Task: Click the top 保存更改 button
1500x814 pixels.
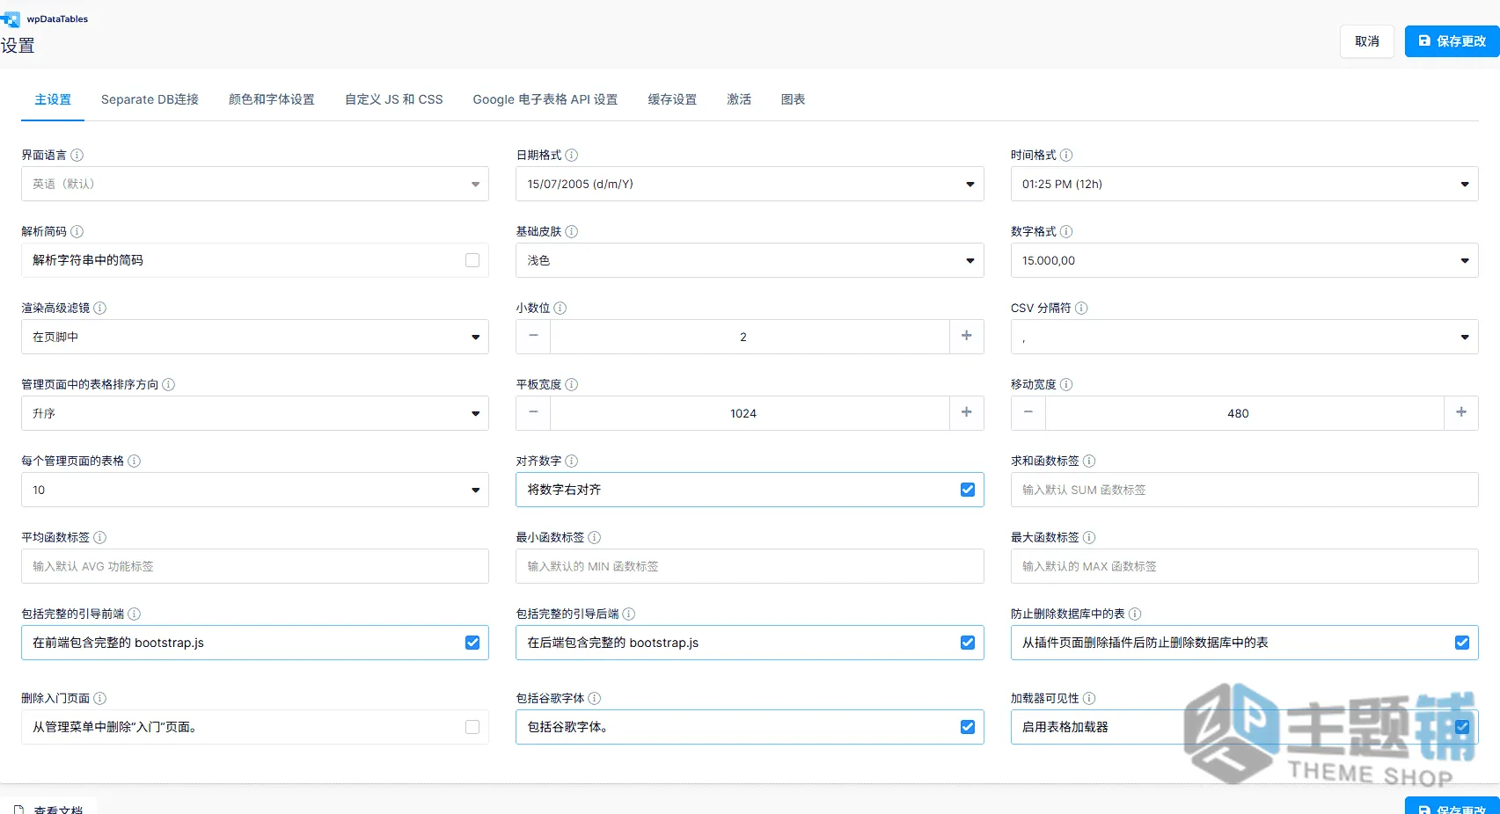Action: click(x=1452, y=41)
